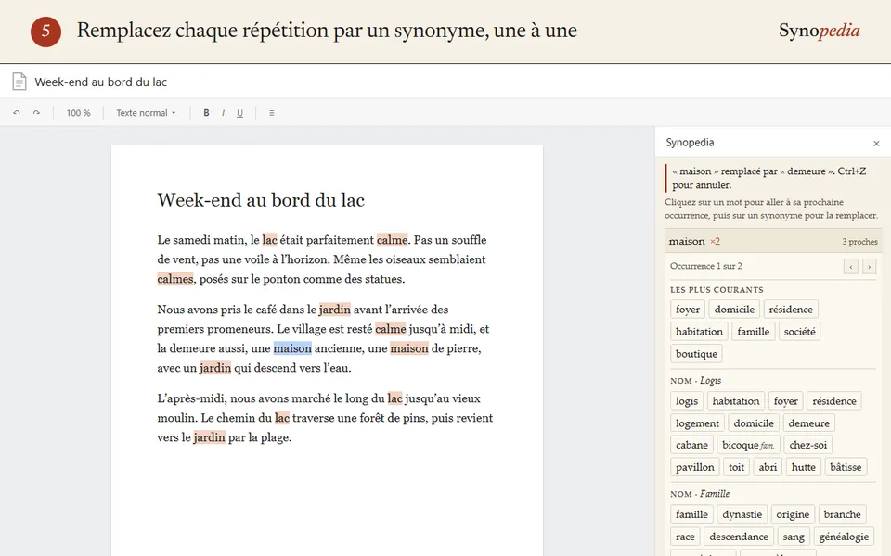Choose synonym boutique

(x=696, y=353)
